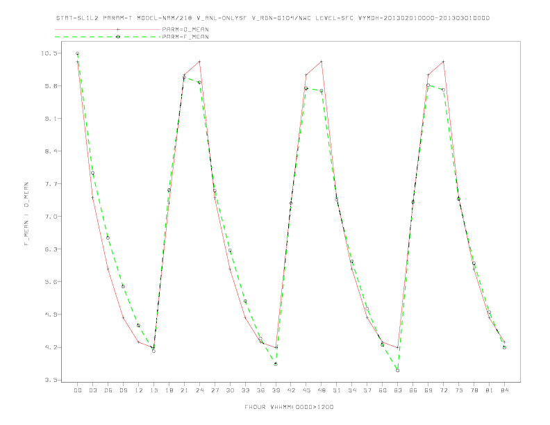Select the F_MEAN circle data point at hour 63

(398, 370)
